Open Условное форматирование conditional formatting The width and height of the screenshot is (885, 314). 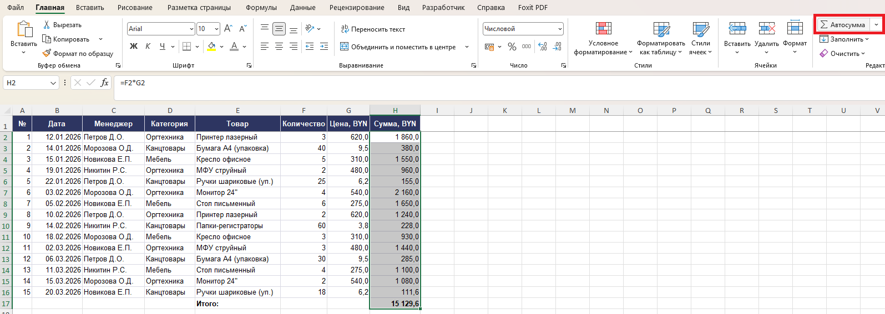[x=603, y=38]
